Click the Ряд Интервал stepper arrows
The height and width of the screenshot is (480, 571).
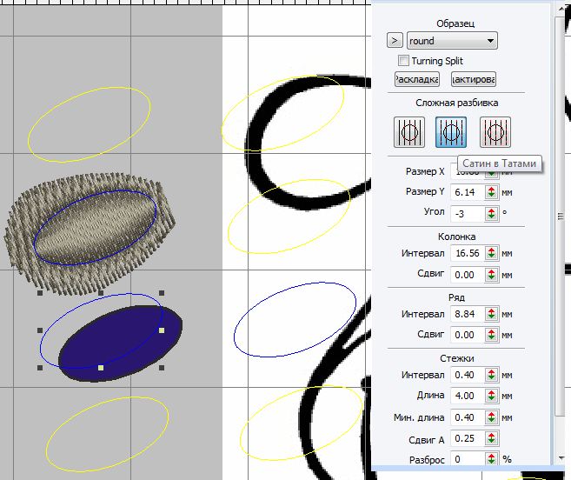(x=491, y=314)
